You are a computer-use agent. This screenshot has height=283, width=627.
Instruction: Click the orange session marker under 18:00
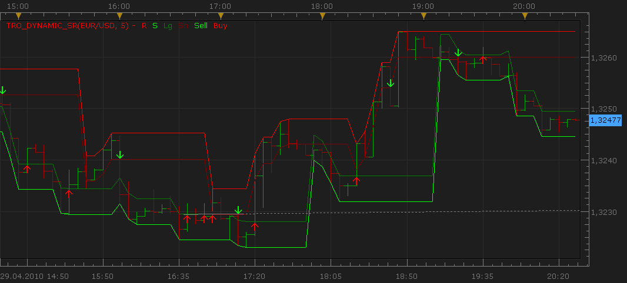click(322, 16)
